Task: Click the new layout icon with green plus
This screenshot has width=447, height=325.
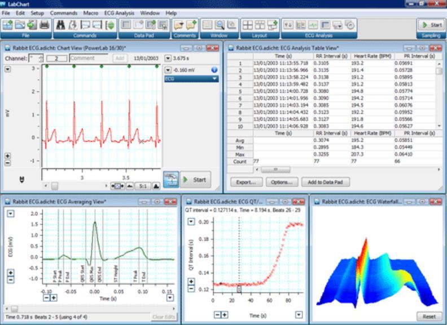Action: (x=272, y=25)
